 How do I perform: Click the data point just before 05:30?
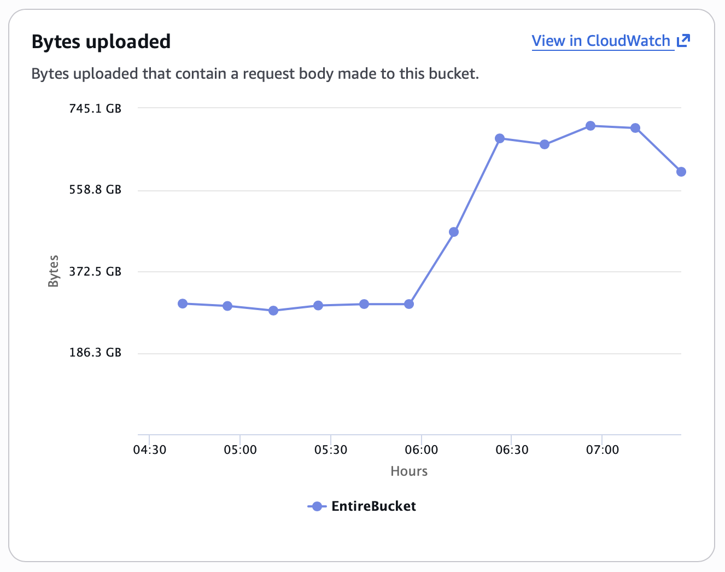318,305
